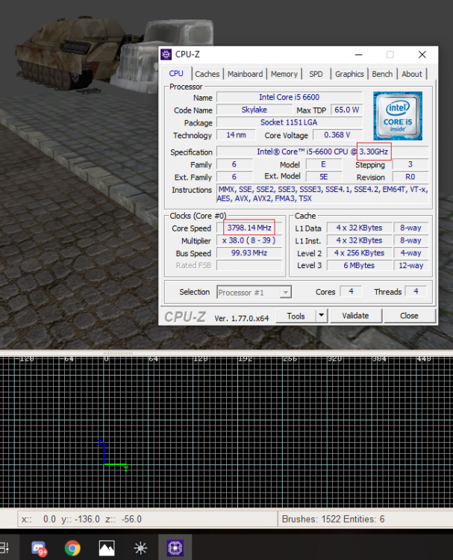The image size is (453, 560).
Task: Open Google Chrome from the taskbar
Action: 72,548
